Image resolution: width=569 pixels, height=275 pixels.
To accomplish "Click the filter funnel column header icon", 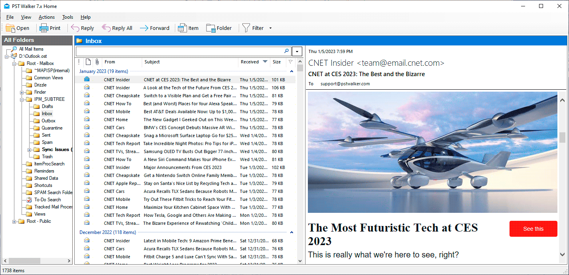I will [291, 62].
